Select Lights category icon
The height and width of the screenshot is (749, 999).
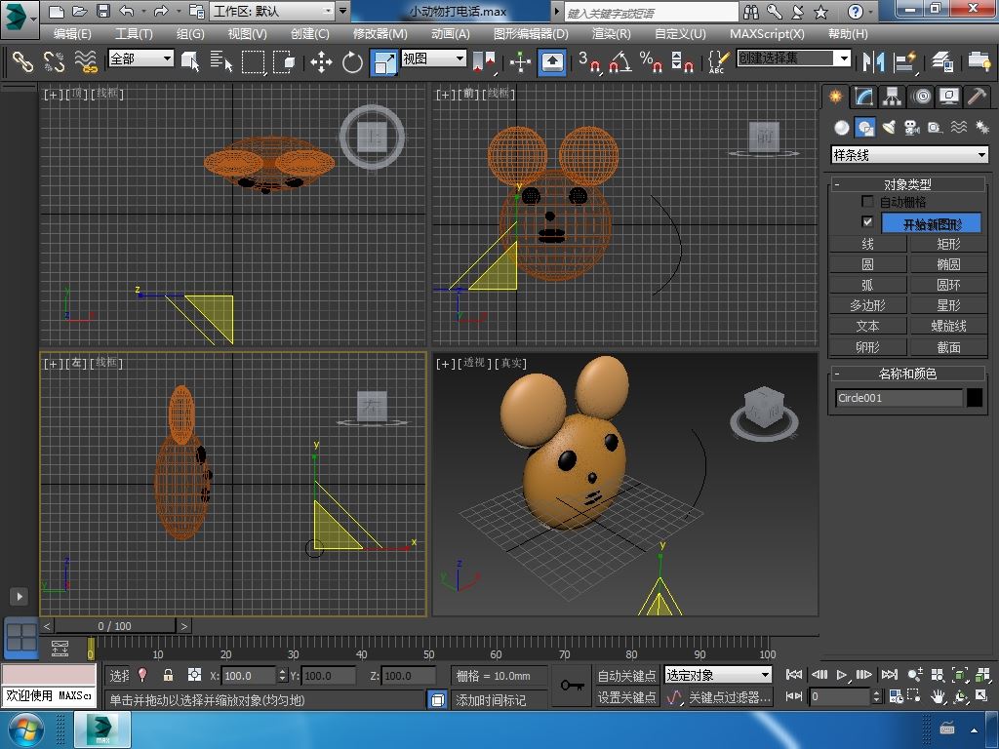click(889, 128)
